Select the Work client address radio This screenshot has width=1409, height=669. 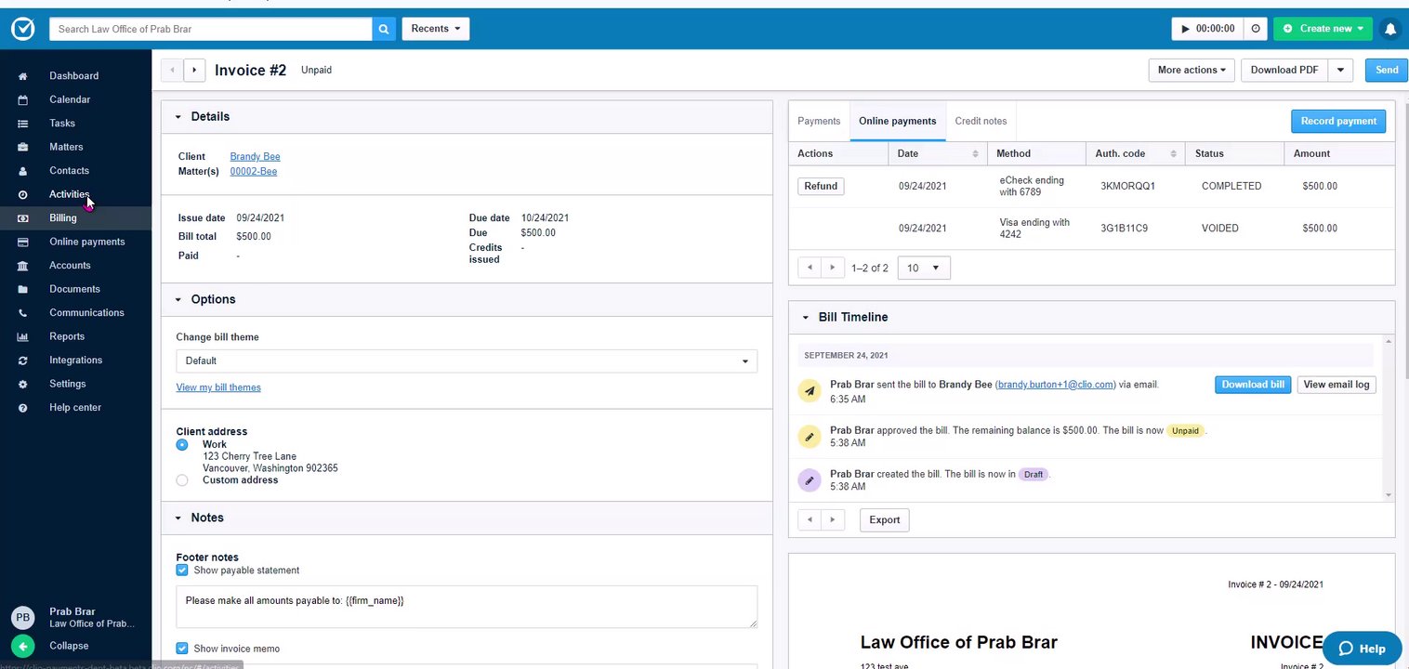click(x=182, y=445)
